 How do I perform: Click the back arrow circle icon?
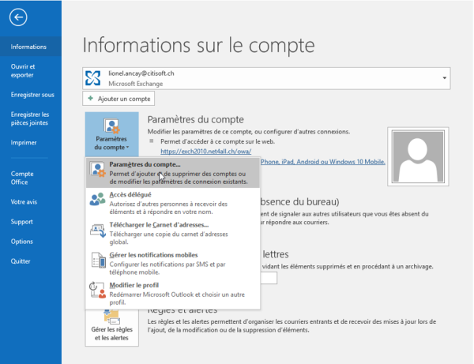[x=18, y=17]
